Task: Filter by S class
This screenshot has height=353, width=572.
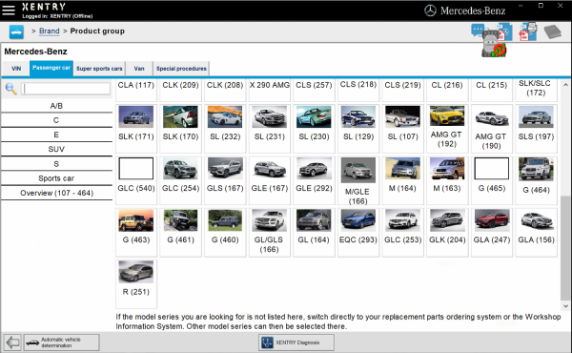Action: 56,164
